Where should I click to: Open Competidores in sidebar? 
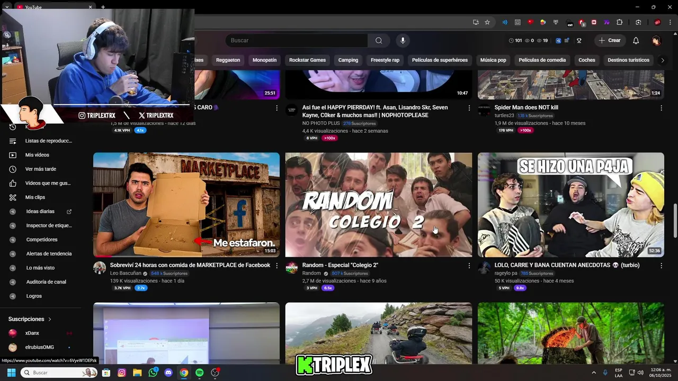pyautogui.click(x=41, y=240)
